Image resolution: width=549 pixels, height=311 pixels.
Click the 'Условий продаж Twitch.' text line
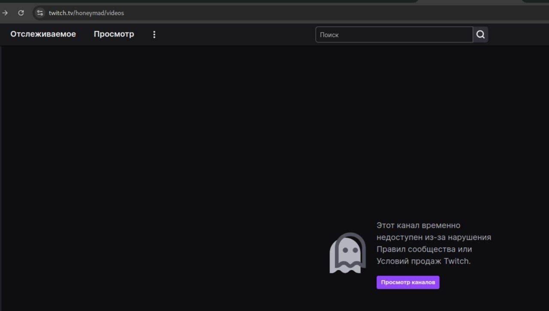(x=423, y=261)
